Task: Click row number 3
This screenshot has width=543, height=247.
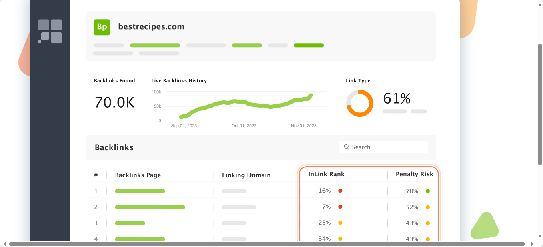Action: click(96, 223)
